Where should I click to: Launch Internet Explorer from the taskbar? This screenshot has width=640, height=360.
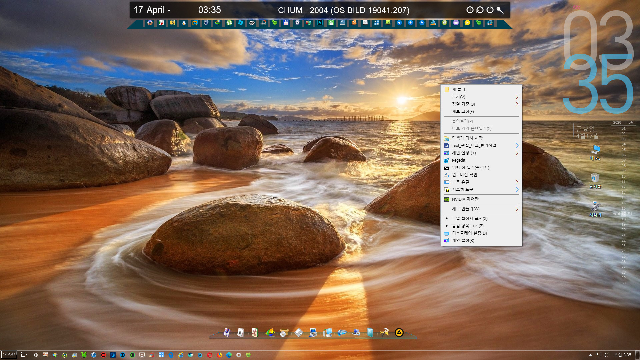coord(181,355)
